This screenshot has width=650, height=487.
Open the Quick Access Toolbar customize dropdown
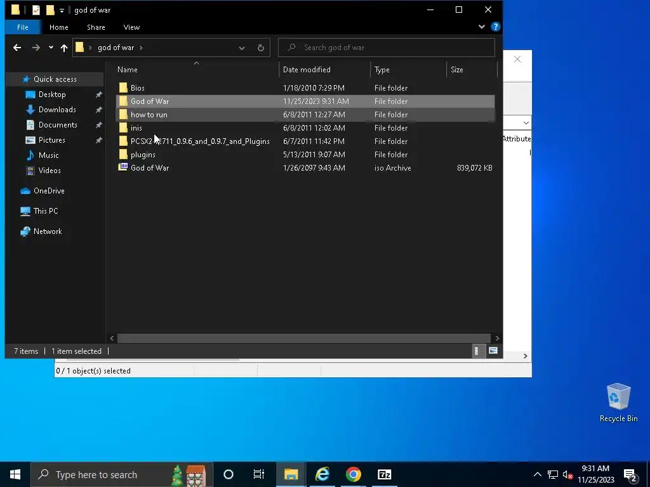62,10
